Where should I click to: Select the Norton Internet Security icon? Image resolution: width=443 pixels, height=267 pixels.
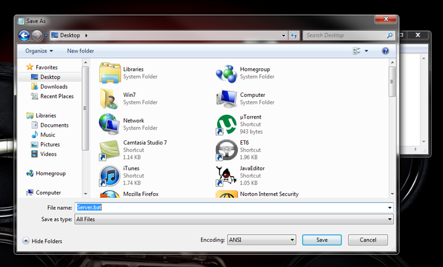(226, 194)
